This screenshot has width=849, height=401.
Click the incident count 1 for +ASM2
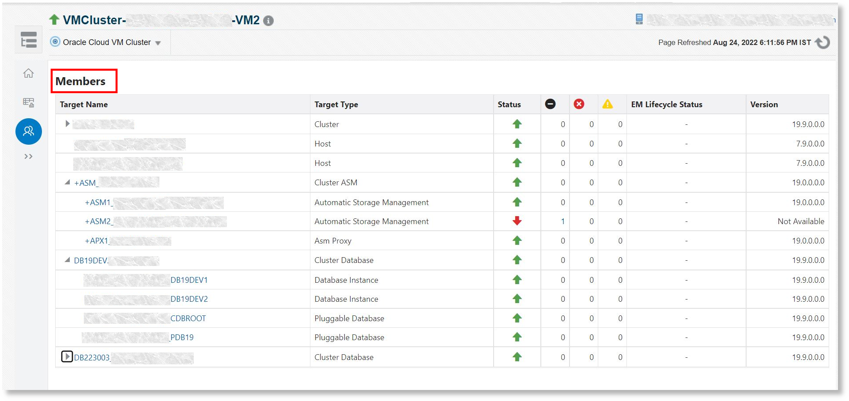click(563, 221)
